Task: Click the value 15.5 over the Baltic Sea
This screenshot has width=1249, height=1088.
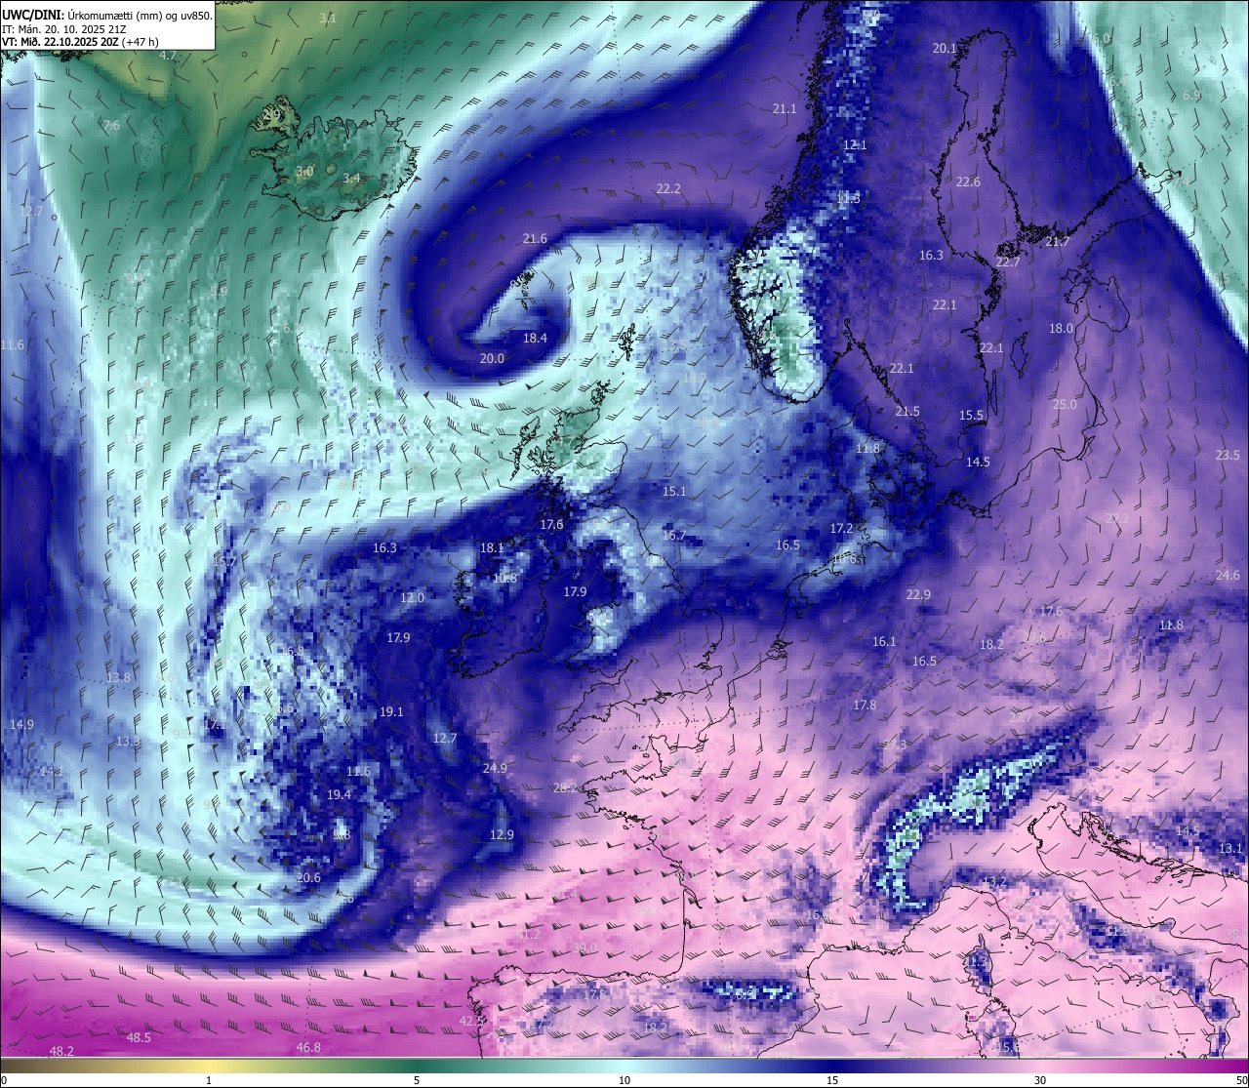Action: pos(971,415)
